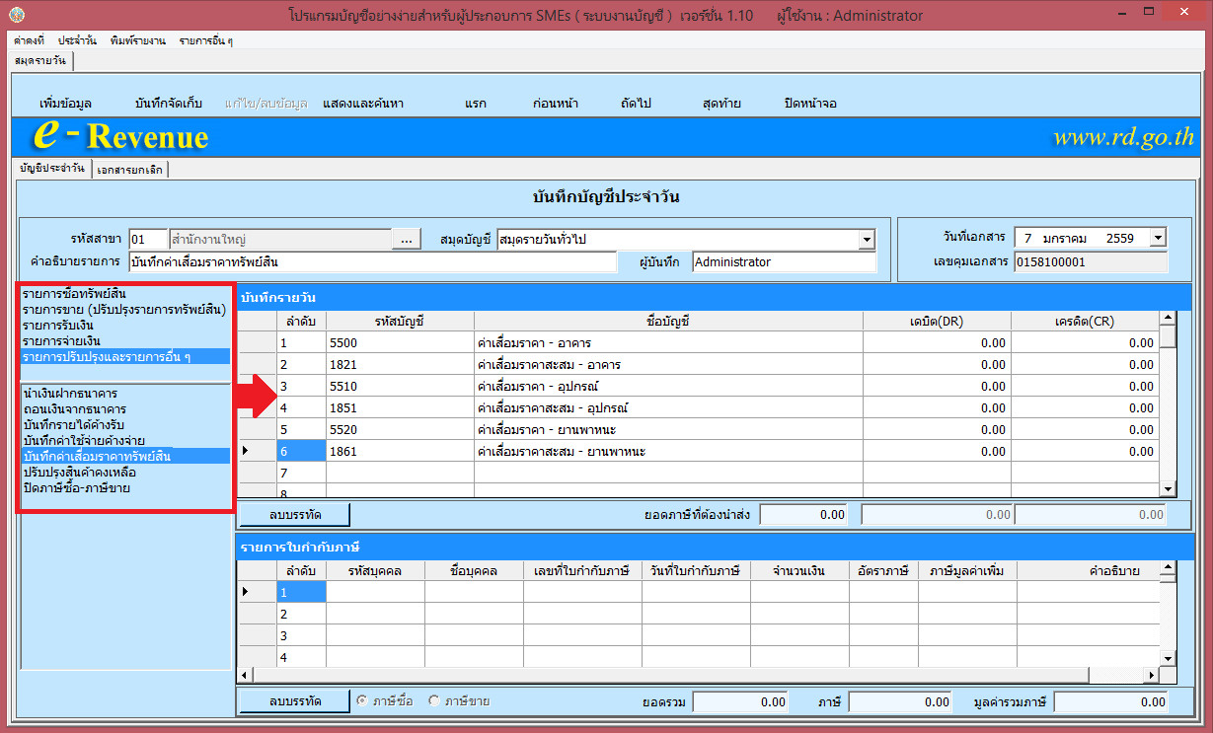
Task: Click เพิ่มข้อมูล in the toolbar
Action: (65, 104)
